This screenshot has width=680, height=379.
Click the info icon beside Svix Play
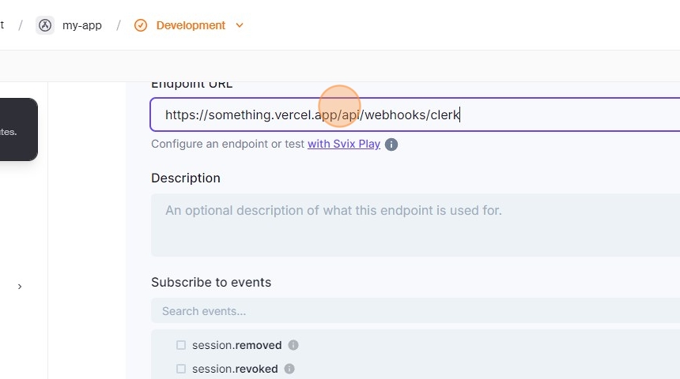tap(391, 144)
